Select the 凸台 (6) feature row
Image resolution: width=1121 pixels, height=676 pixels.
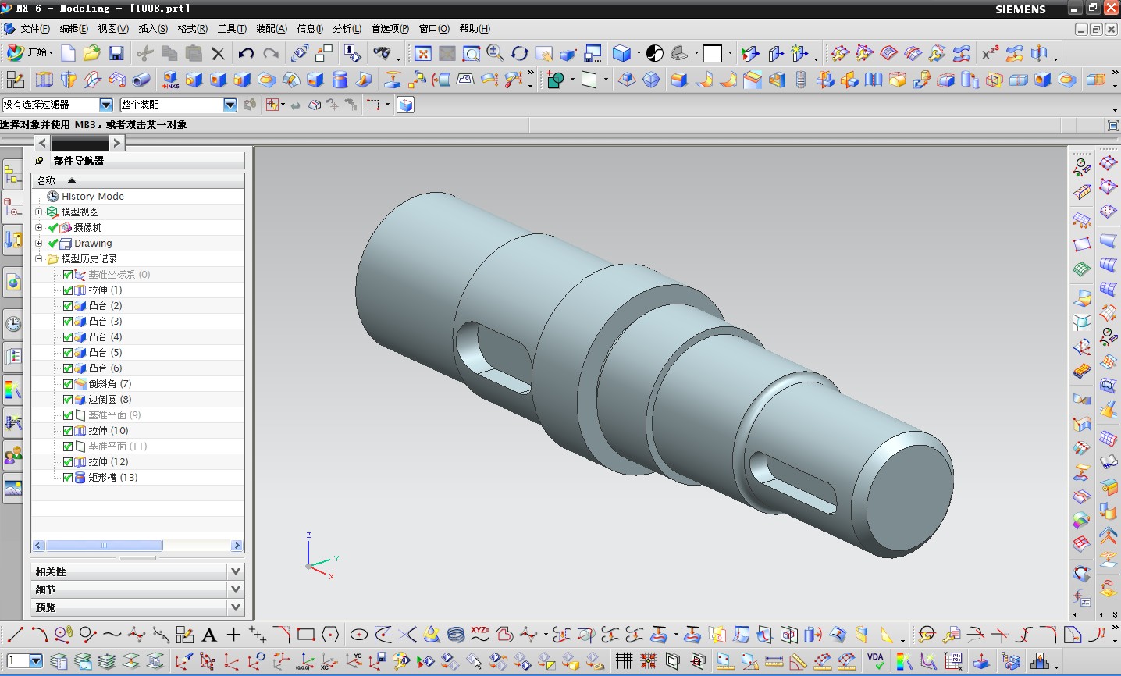137,368
